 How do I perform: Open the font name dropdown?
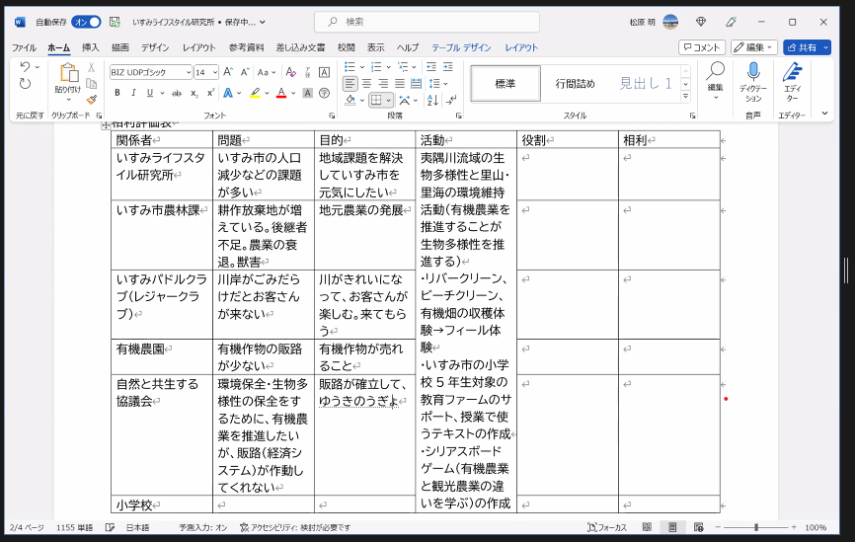pos(189,72)
